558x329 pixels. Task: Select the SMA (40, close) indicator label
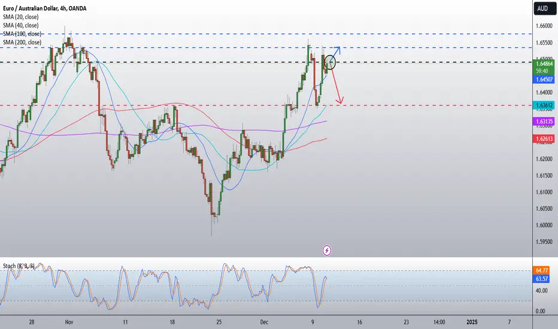20,25
